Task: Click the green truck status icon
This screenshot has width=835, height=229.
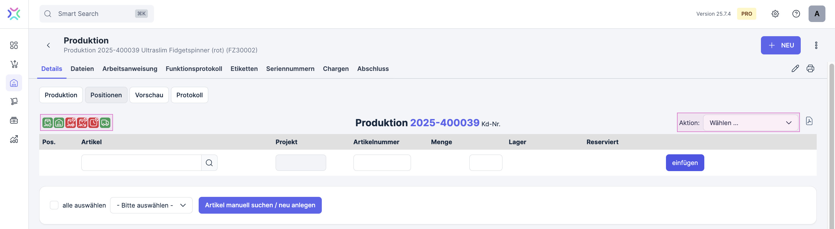Action: [x=105, y=123]
